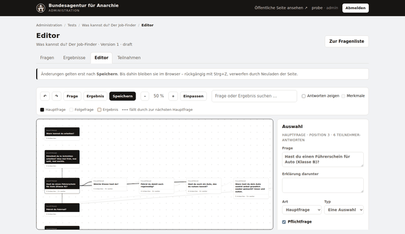The image size is (405, 234).
Task: Select the 'Wann hast du dein Auto zuletzt' node
Action: pos(251,188)
